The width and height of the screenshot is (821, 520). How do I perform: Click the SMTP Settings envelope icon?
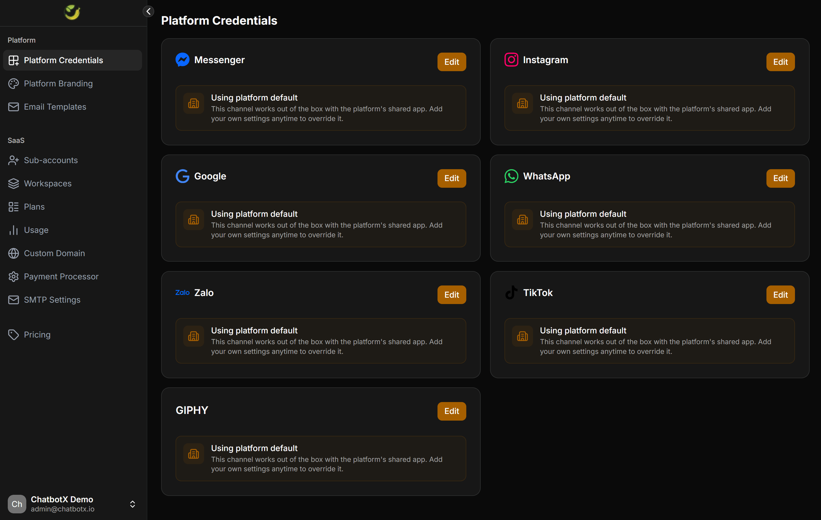(14, 300)
